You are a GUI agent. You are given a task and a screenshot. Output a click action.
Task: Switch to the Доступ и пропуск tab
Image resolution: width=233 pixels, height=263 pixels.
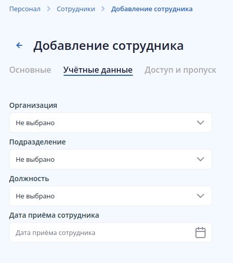click(180, 70)
